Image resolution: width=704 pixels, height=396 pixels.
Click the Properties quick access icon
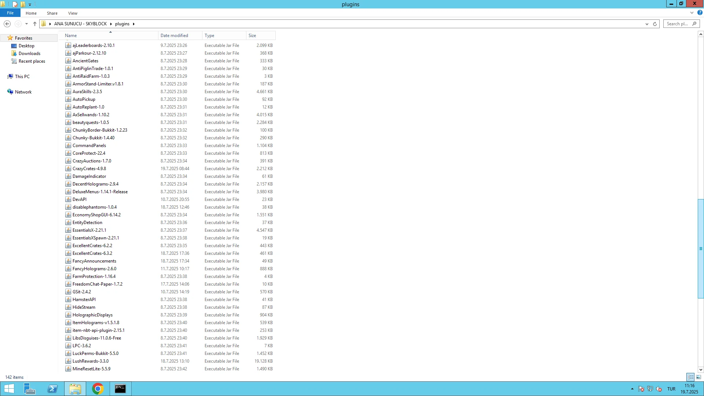tap(15, 4)
